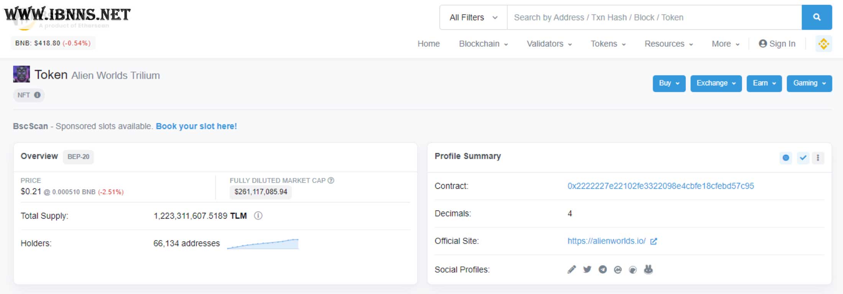Expand the More menu
The image size is (843, 294).
[x=726, y=44]
